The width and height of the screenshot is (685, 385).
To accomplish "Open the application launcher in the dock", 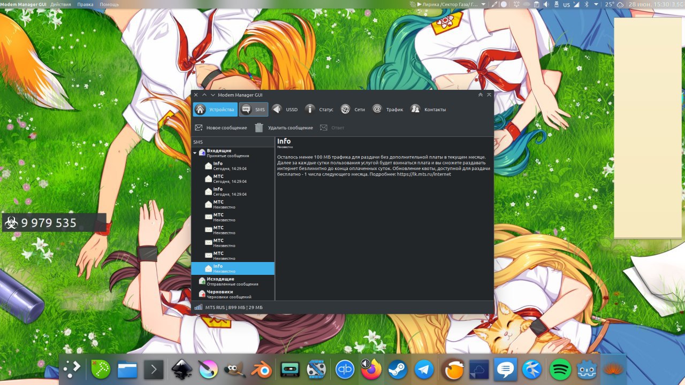I will 72,369.
